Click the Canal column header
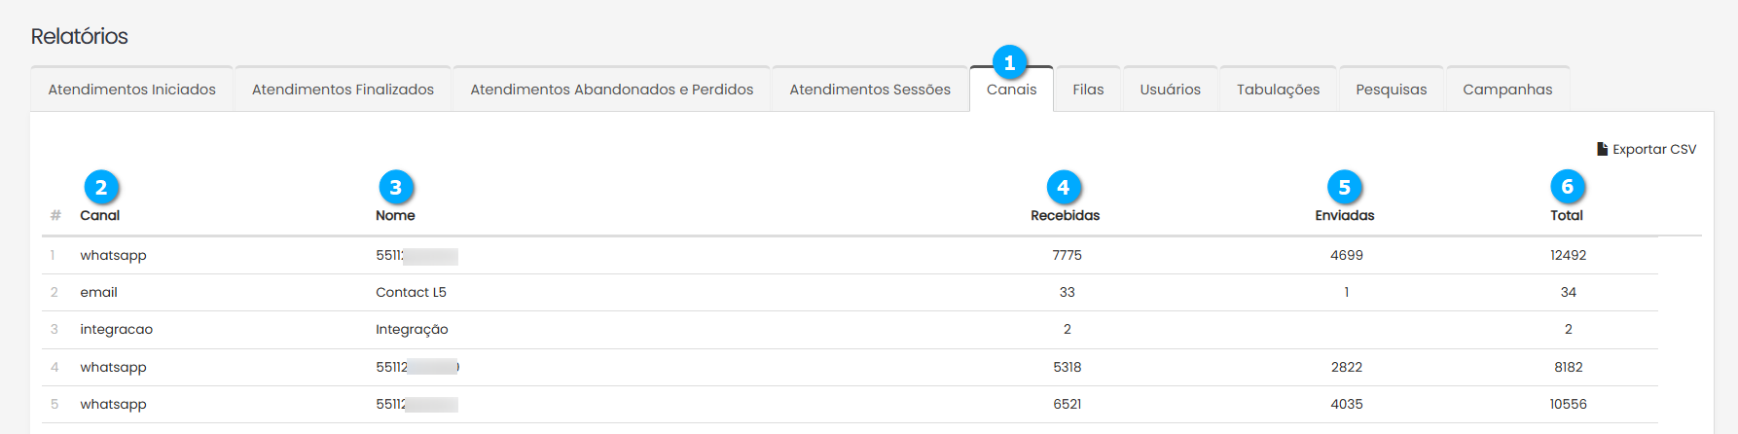The width and height of the screenshot is (1738, 434). [100, 216]
